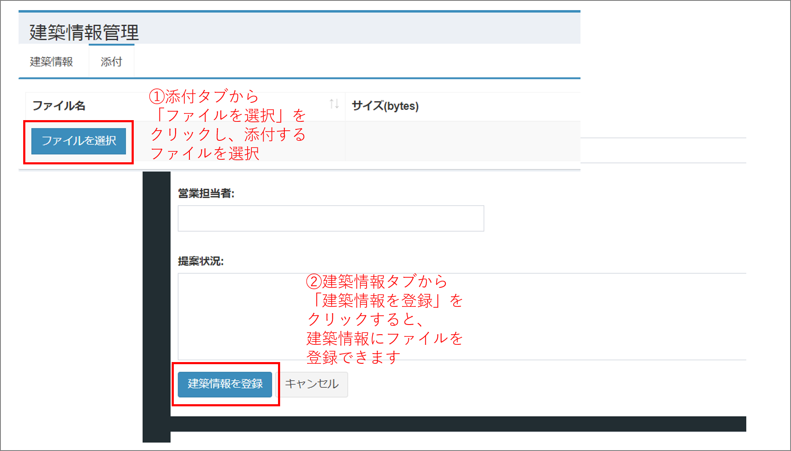Open the 建築情報 tab
Image resolution: width=791 pixels, height=451 pixels.
(51, 62)
